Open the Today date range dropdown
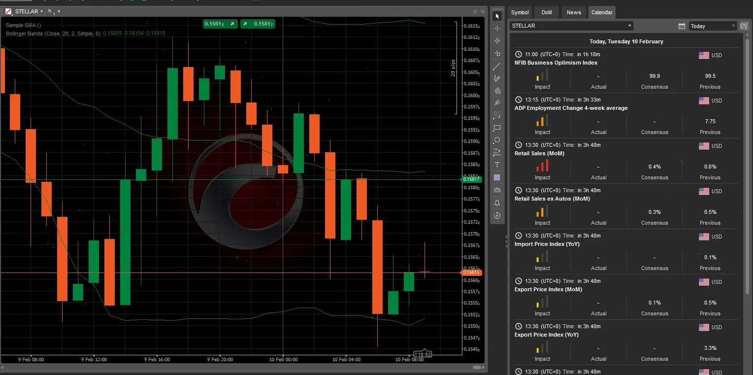 [712, 26]
